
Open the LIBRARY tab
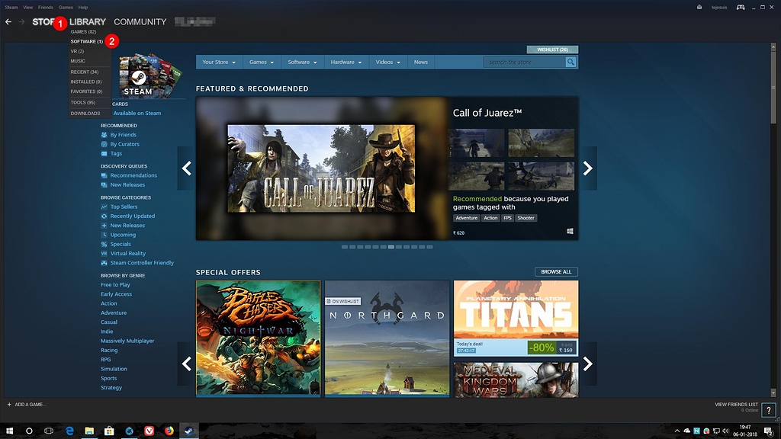(88, 22)
